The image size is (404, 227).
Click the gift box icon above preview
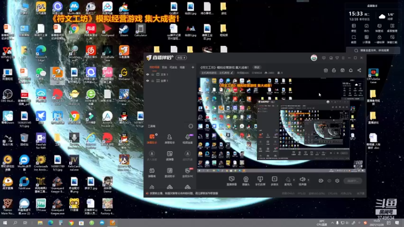click(x=326, y=70)
